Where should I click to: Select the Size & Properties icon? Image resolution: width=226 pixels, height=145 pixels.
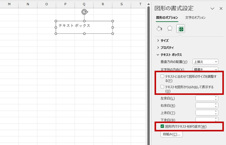pyautogui.click(x=181, y=29)
